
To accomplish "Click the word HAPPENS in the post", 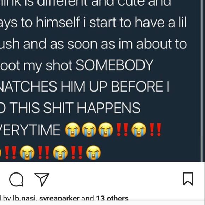I will point(109,108).
